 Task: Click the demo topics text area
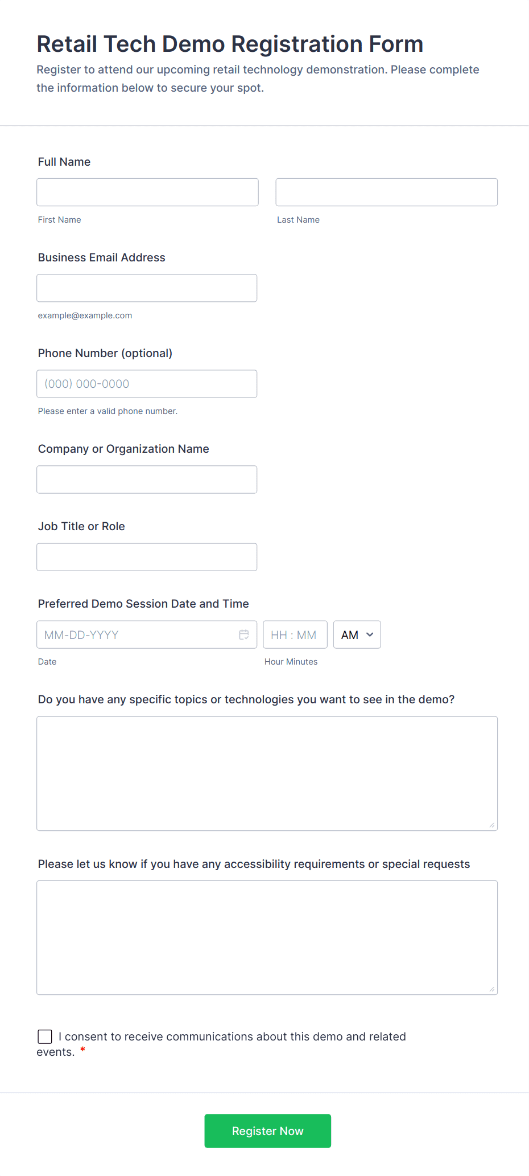(x=267, y=773)
